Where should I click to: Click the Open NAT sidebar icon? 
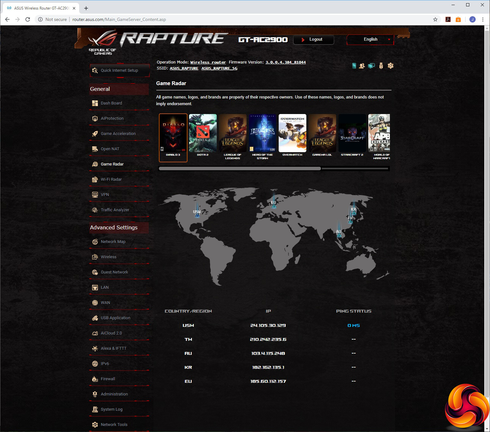[95, 149]
